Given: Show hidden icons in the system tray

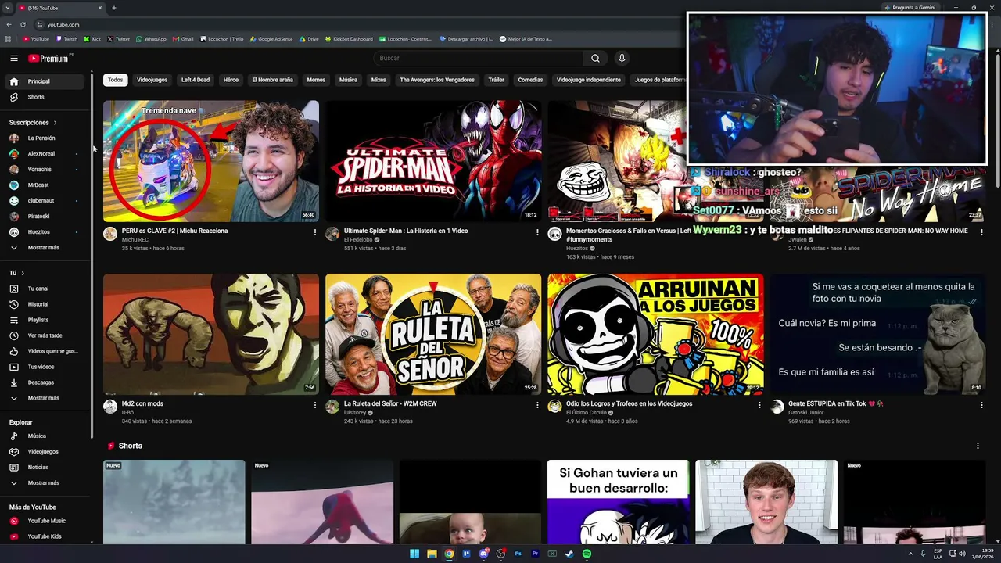Looking at the screenshot, I should 910,554.
